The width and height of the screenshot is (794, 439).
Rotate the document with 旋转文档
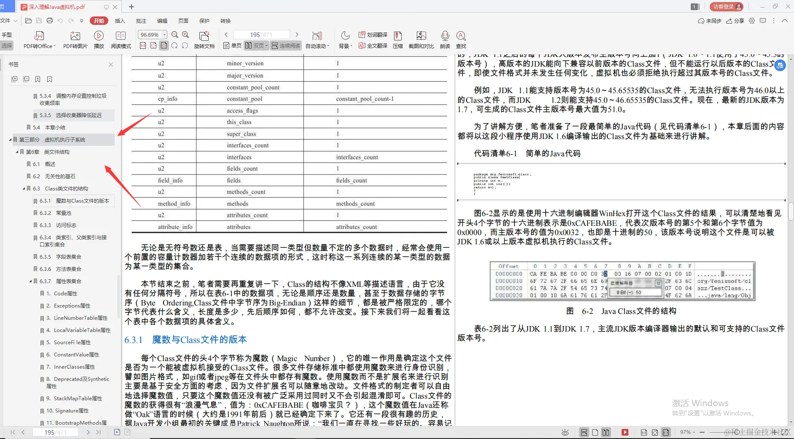(204, 40)
